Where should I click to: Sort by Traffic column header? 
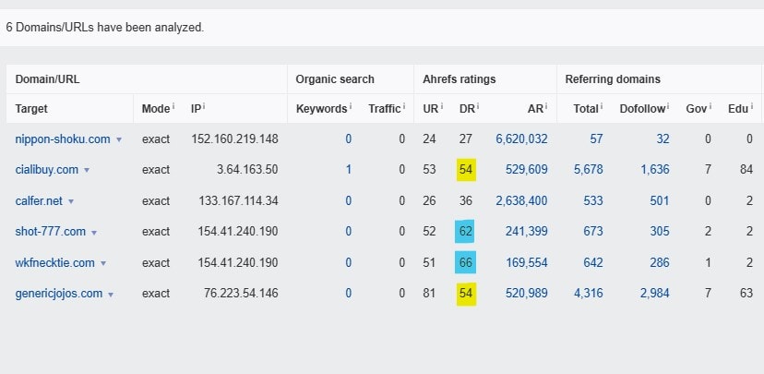click(x=385, y=109)
